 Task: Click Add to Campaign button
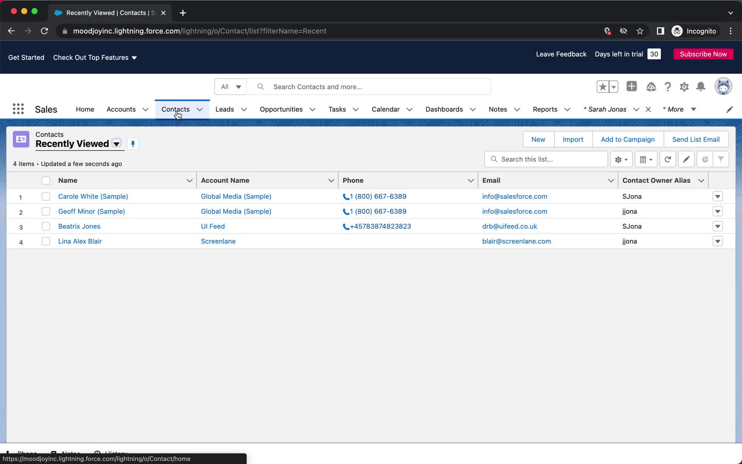tap(628, 139)
